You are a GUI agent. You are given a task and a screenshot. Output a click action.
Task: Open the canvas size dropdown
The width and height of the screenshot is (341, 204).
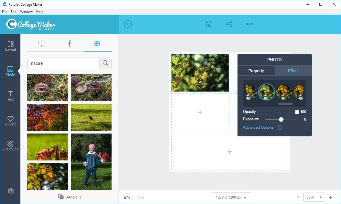pos(231,197)
